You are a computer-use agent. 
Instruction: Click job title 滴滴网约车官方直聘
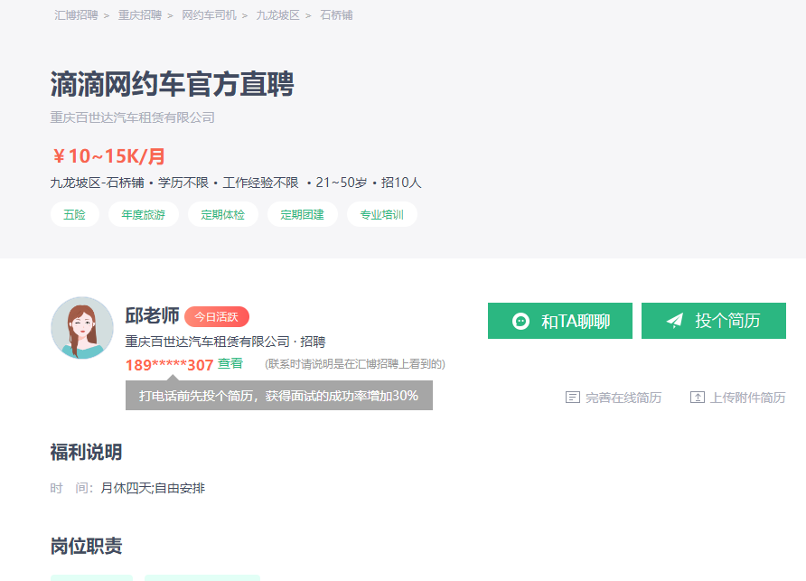[x=173, y=84]
